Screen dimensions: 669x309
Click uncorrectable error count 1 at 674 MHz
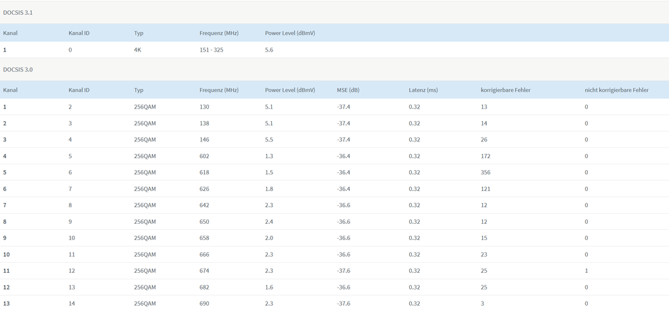point(587,271)
